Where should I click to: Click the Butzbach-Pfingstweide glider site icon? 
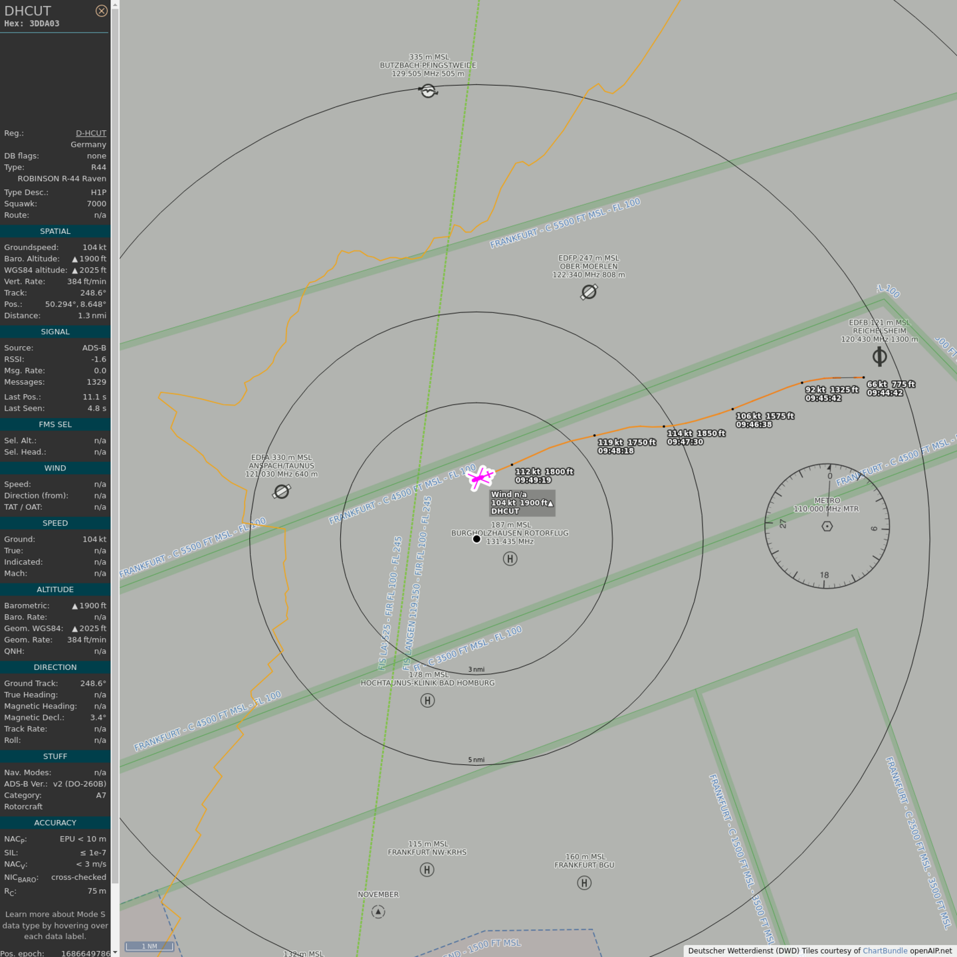[429, 91]
